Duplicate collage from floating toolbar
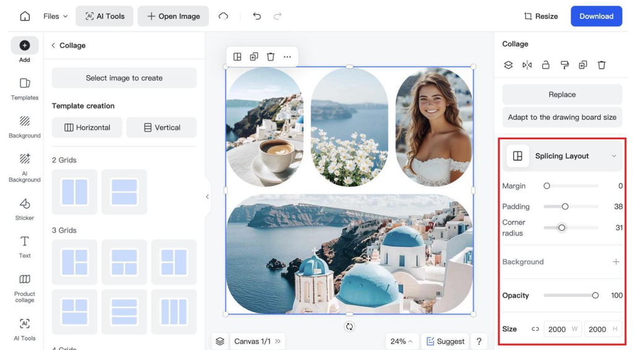Viewport: 633px width, 350px height. click(254, 56)
